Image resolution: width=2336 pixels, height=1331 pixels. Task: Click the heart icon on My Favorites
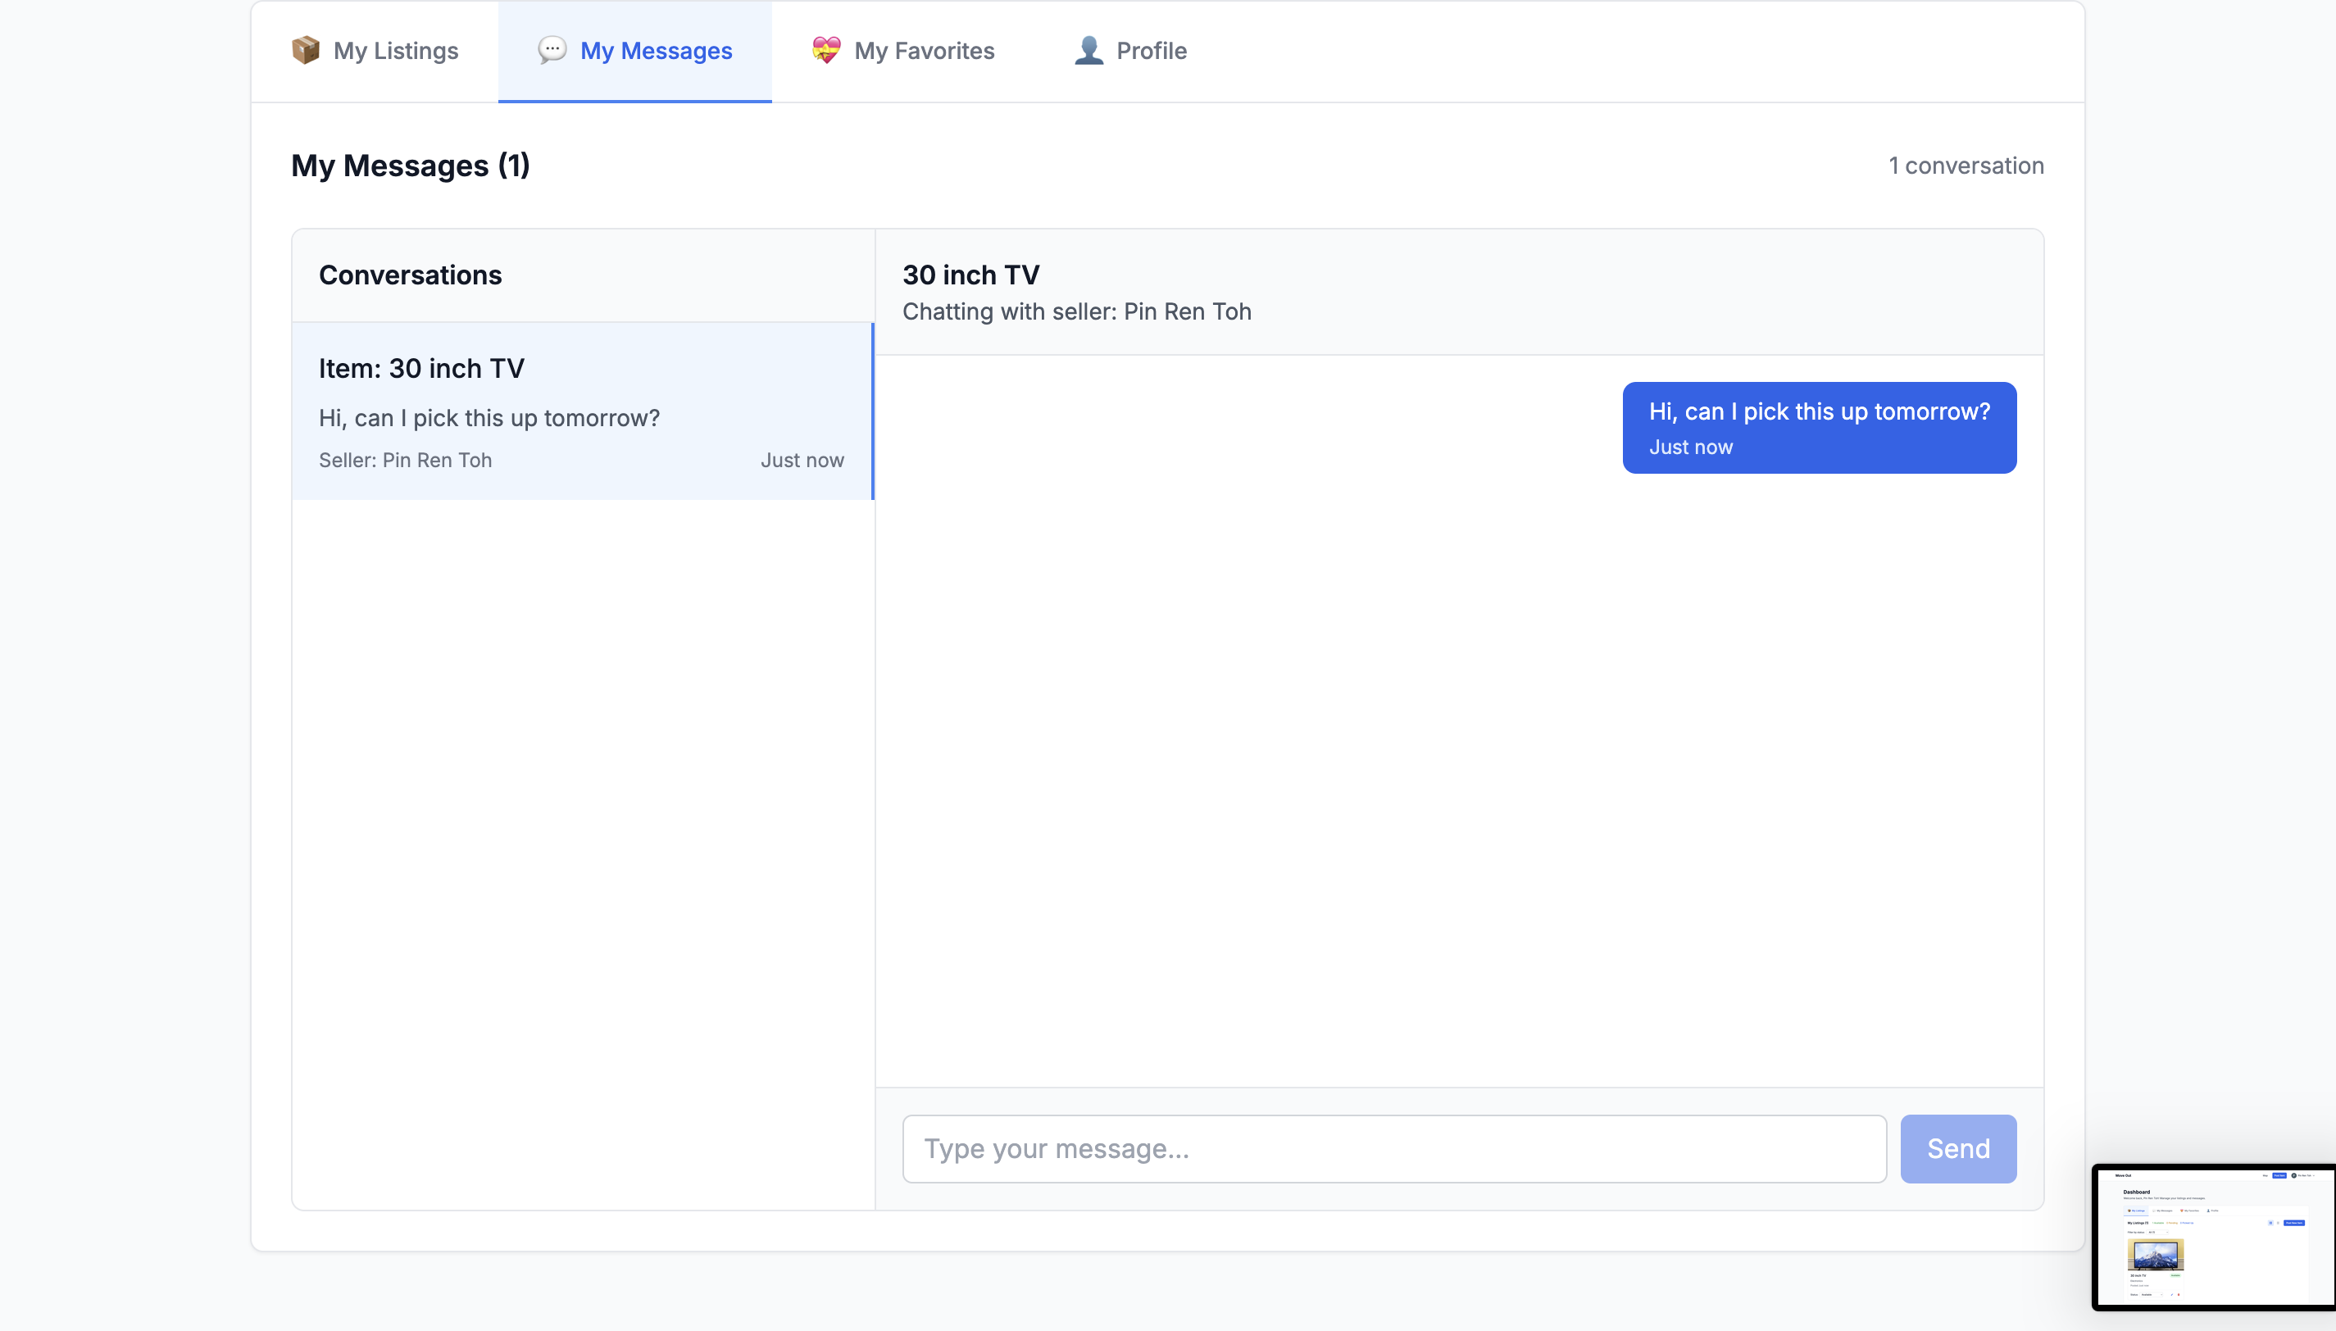pyautogui.click(x=825, y=49)
